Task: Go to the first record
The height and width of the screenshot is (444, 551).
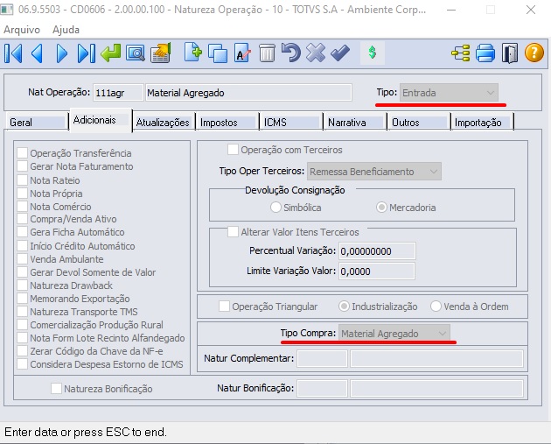Action: 13,53
